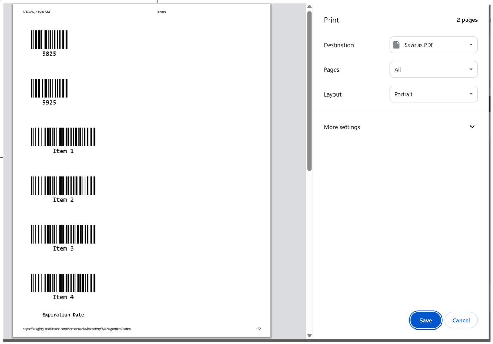Click the Item 2 barcode

click(x=63, y=185)
